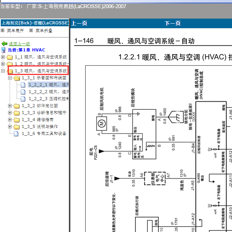This screenshot has width=232, height=232.
Task: Click document icon of 1_2_2_1 暖风
Action: (23, 85)
